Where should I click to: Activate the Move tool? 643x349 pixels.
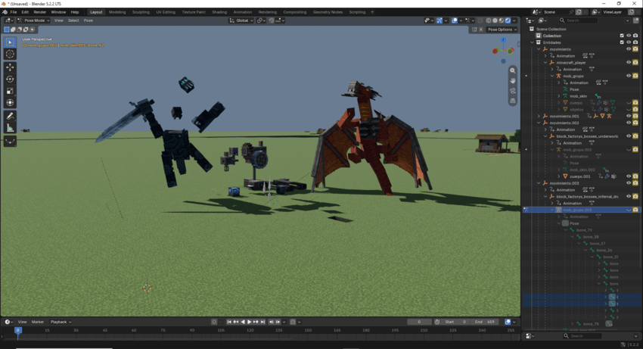coord(10,67)
